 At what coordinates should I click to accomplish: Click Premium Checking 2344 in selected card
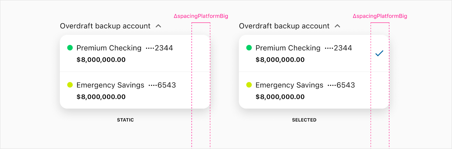[x=304, y=48]
